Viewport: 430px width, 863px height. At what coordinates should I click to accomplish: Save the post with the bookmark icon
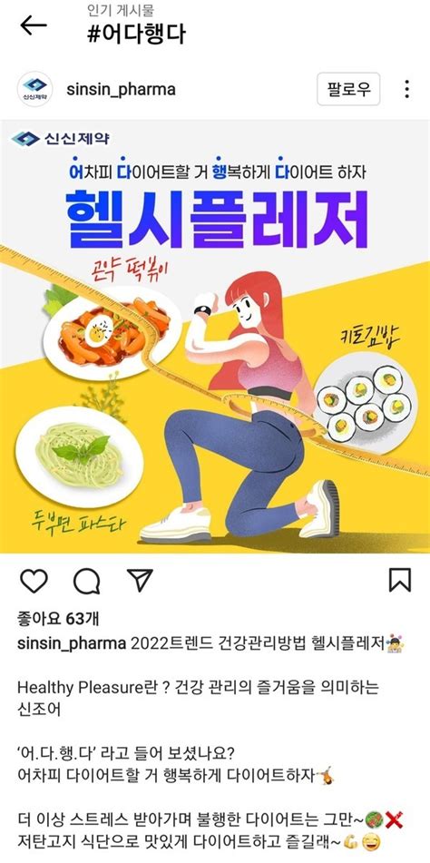[x=400, y=580]
